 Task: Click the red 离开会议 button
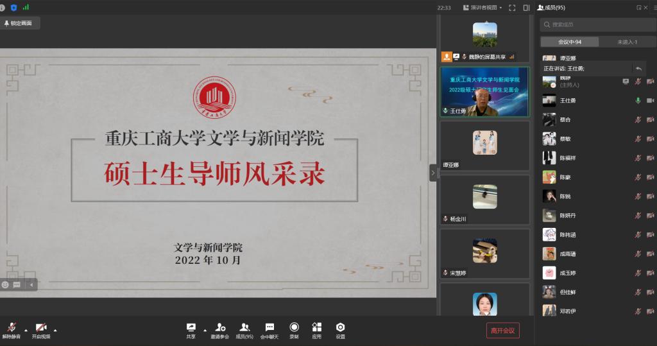pyautogui.click(x=502, y=331)
